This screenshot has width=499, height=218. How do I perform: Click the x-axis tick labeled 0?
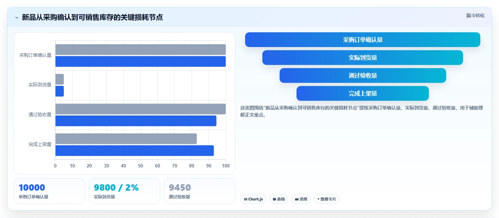(x=55, y=166)
